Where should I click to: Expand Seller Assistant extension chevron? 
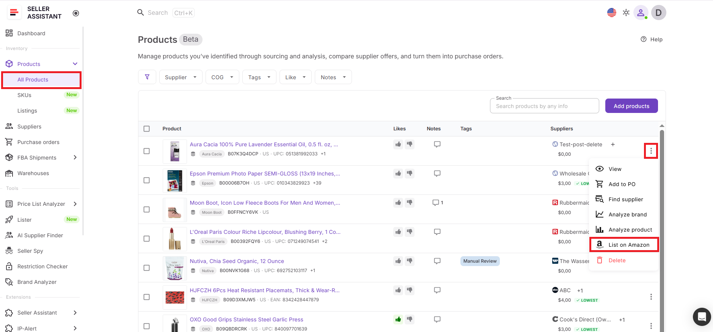point(75,313)
